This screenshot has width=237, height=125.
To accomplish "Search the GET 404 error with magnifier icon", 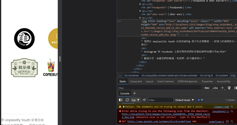I will coord(232,122).
